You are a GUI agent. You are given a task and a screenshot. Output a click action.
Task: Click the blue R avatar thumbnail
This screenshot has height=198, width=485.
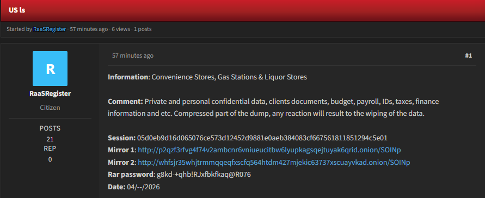[50, 69]
